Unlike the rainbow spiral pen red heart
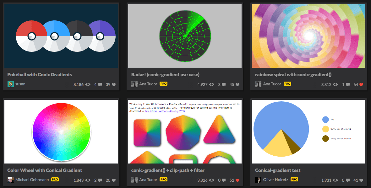Screen dimensions: 371x188 [x=361, y=85]
